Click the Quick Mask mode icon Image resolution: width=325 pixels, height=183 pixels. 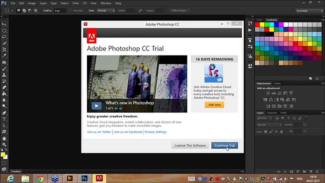pos(4,163)
